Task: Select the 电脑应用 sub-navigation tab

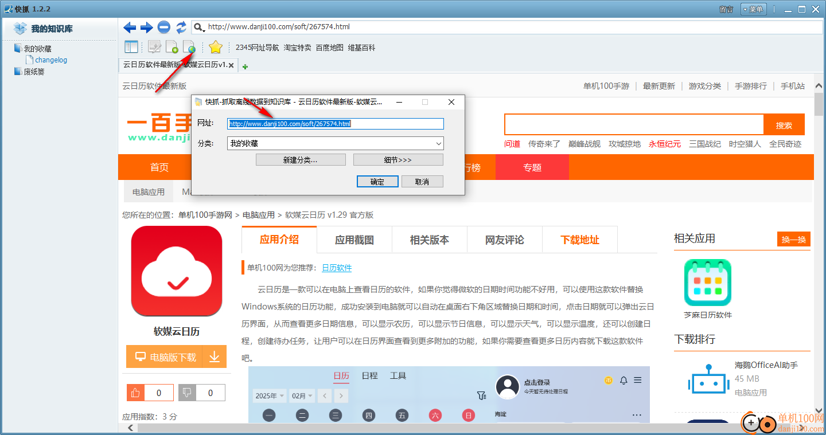Action: pyautogui.click(x=149, y=192)
